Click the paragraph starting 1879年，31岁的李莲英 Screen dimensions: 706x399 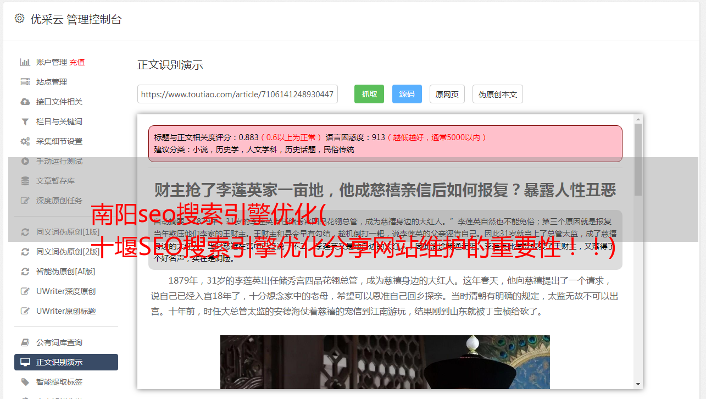(x=385, y=296)
